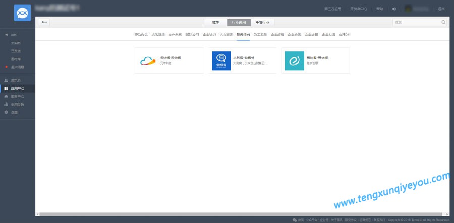Select the 客户关系 category
Viewport: 454px width, 223px height.
[x=175, y=34]
